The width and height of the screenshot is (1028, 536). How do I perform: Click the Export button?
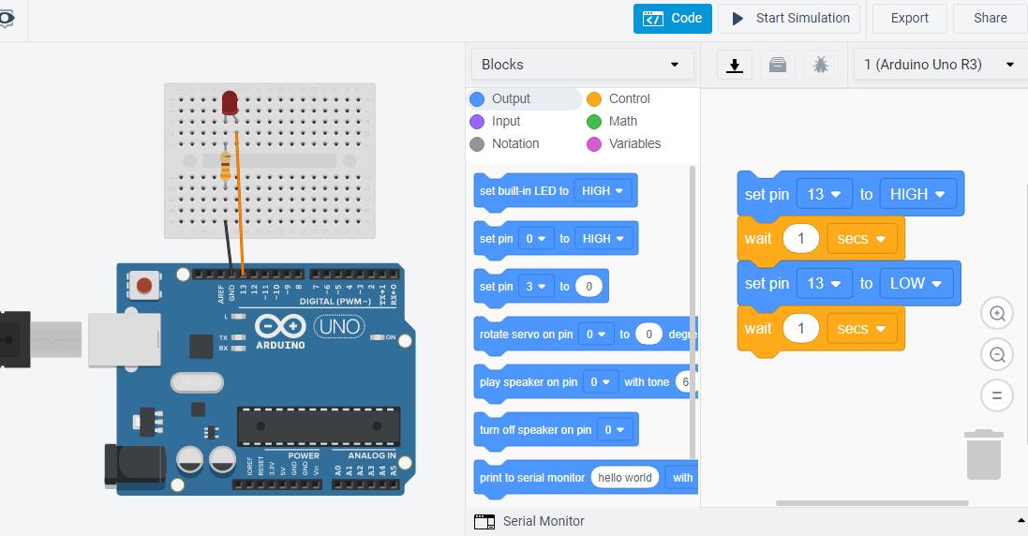(909, 18)
